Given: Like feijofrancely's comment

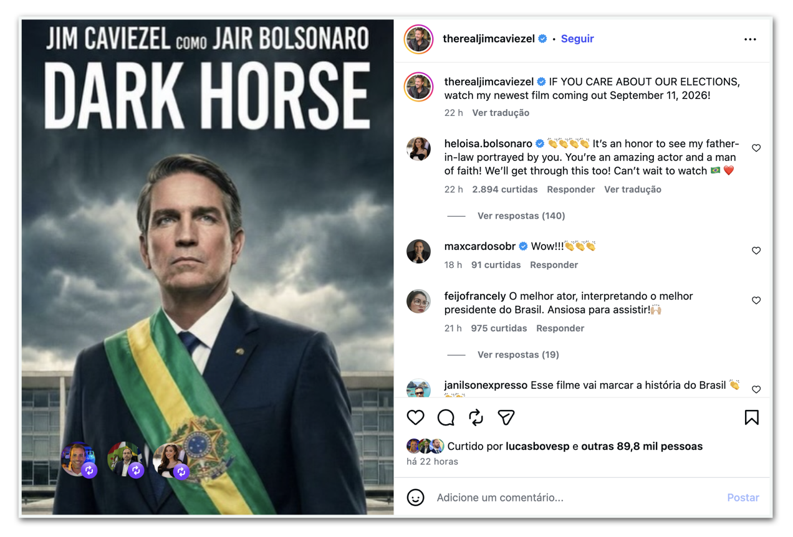Looking at the screenshot, I should click(x=756, y=300).
